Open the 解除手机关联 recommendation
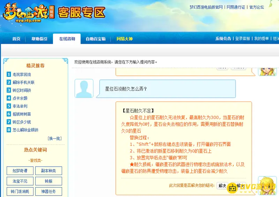The image size is (279, 197). pos(23,82)
